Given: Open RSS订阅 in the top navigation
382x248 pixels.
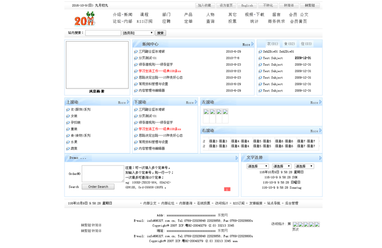Looking at the screenshot, I should [x=145, y=21].
